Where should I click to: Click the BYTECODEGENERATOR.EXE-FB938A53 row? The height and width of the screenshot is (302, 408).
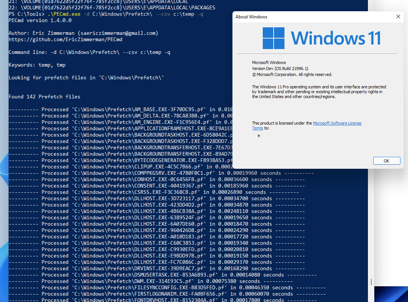pyautogui.click(x=121, y=160)
